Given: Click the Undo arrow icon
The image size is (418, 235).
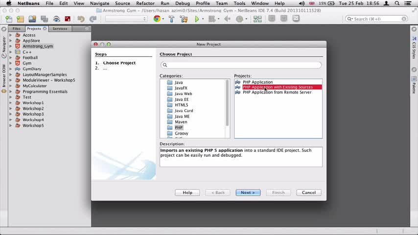Looking at the screenshot, I should pyautogui.click(x=81, y=19).
